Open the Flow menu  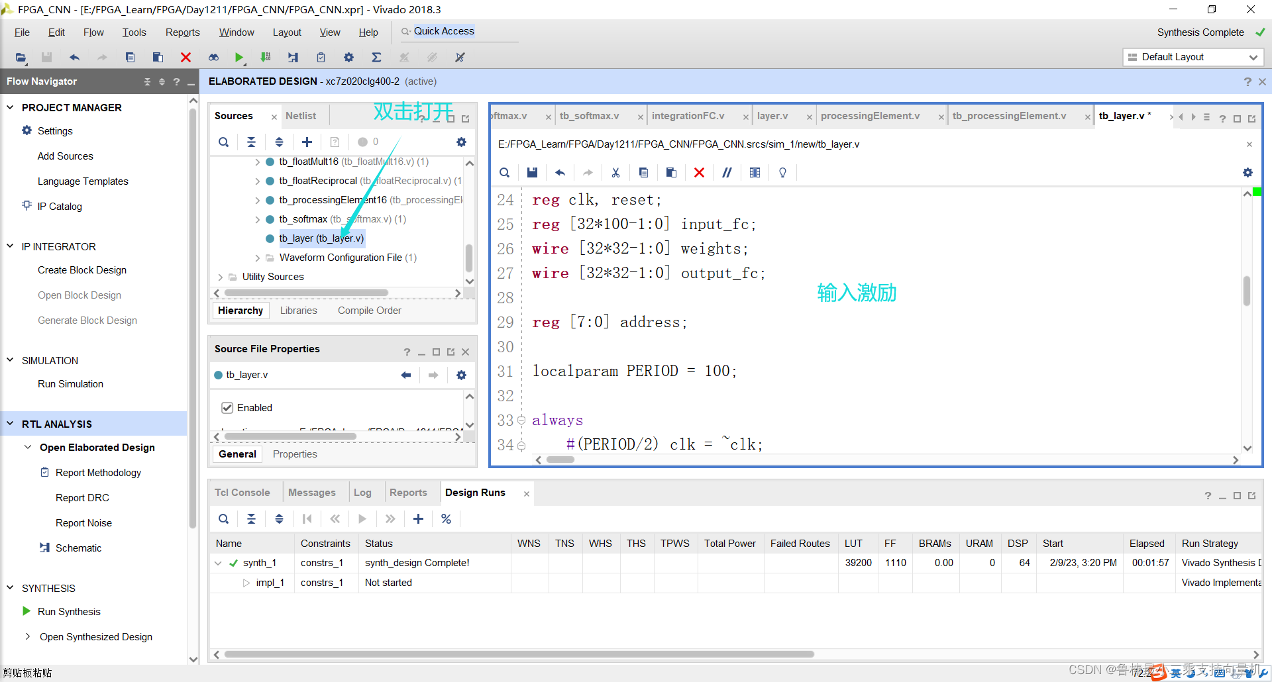(x=93, y=32)
